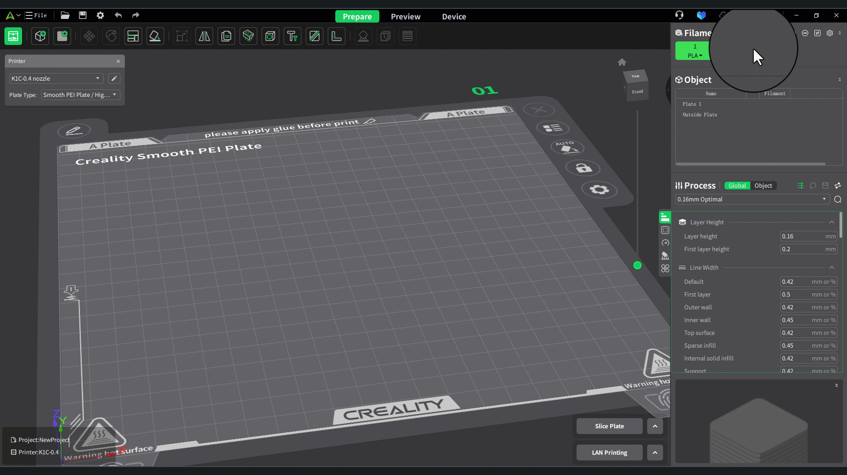Toggle the plate lock icon
Image resolution: width=847 pixels, height=475 pixels.
coord(583,168)
